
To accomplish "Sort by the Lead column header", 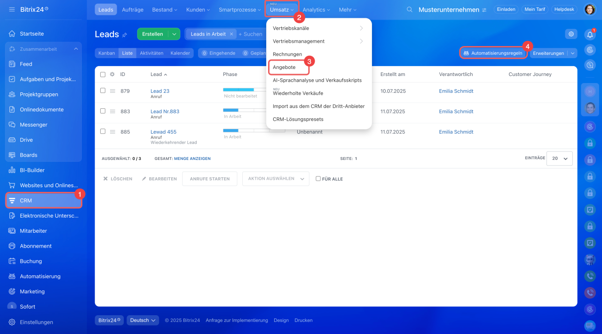I will (158, 74).
